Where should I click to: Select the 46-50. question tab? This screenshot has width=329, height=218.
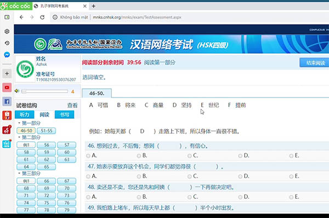97,93
